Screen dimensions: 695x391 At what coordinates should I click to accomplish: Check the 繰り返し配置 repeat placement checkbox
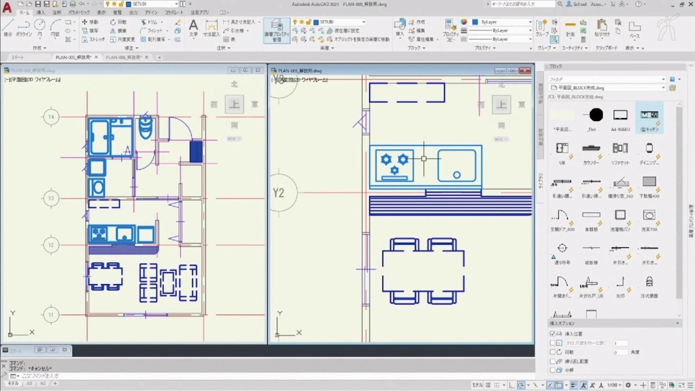click(552, 361)
